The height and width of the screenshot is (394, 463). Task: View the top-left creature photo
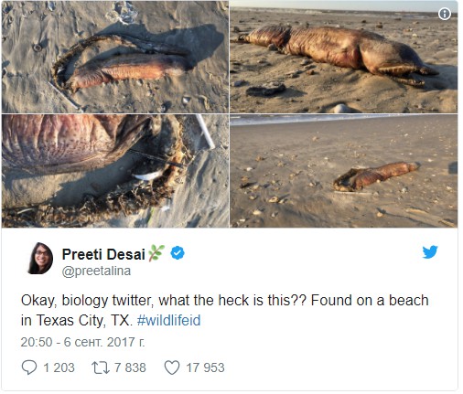(115, 57)
